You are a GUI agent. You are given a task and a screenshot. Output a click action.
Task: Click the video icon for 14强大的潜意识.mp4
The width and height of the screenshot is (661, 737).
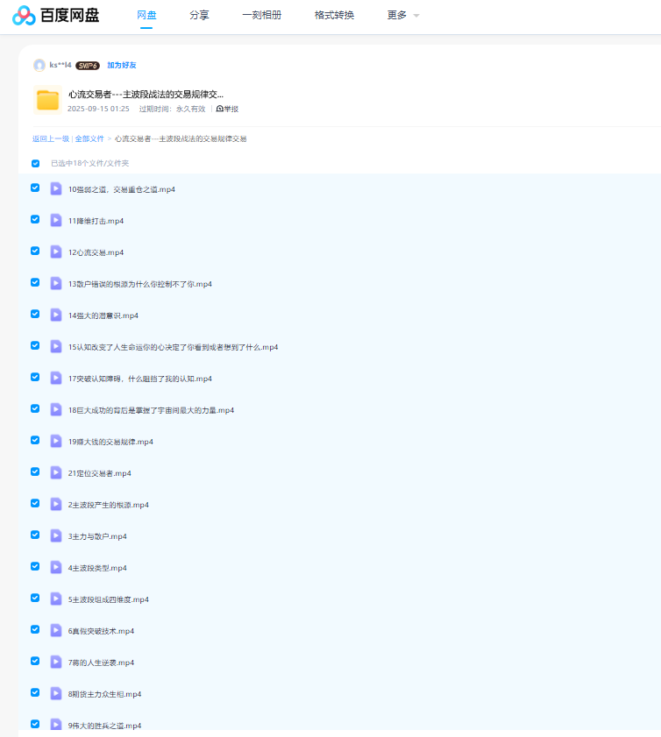tap(56, 315)
